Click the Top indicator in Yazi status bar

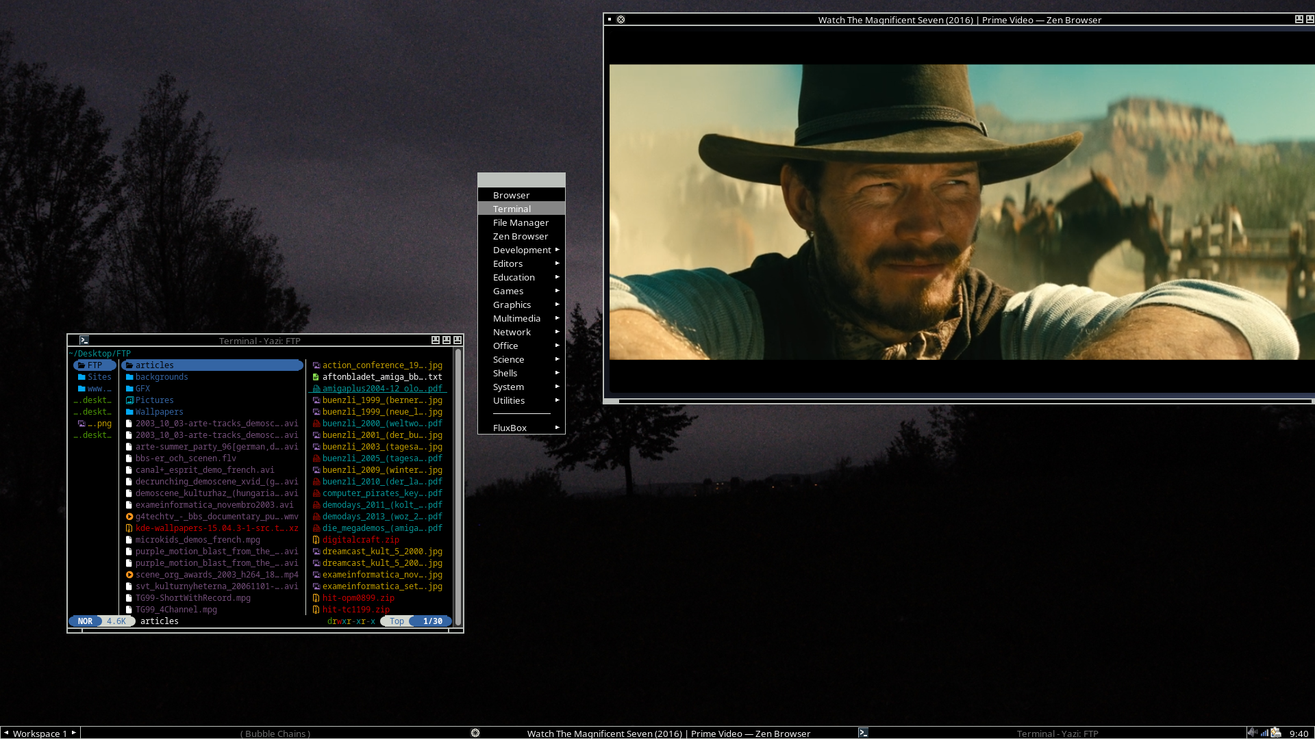tap(397, 621)
